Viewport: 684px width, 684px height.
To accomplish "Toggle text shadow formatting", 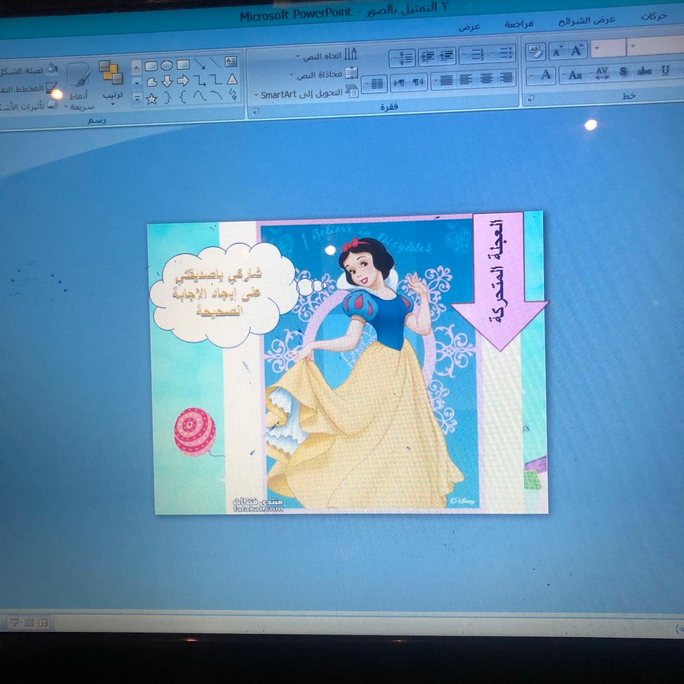I will [x=623, y=72].
